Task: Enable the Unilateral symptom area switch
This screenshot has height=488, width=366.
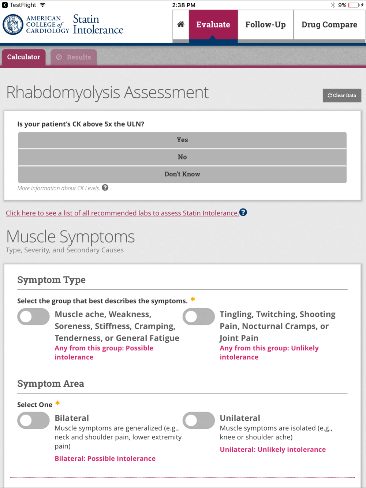Action: 199,421
